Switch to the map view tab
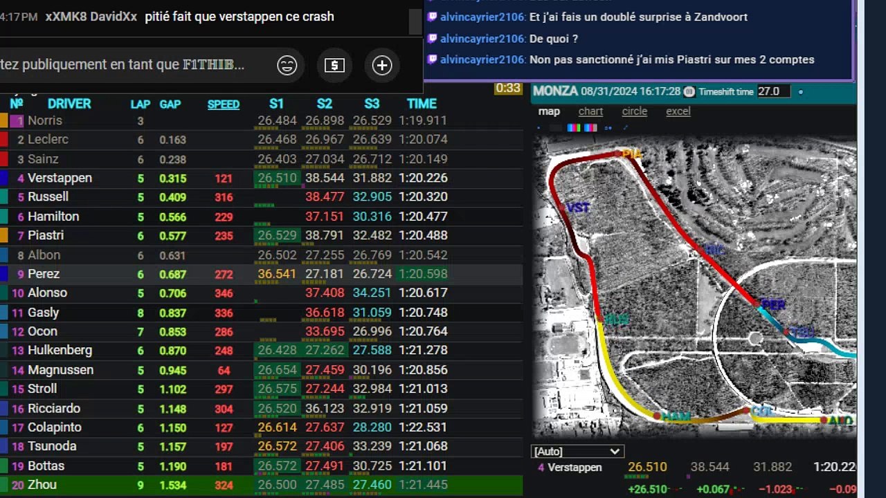This screenshot has height=498, width=886. (549, 111)
